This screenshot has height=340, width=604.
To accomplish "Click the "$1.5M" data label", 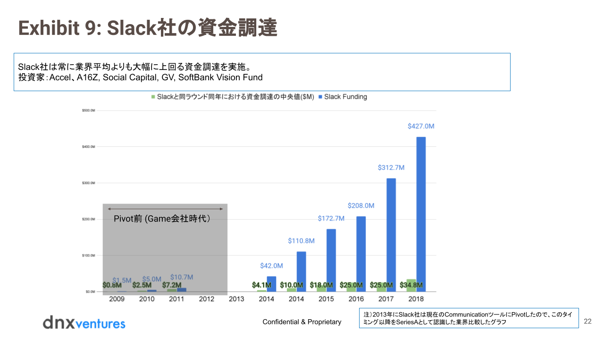I will click(122, 280).
